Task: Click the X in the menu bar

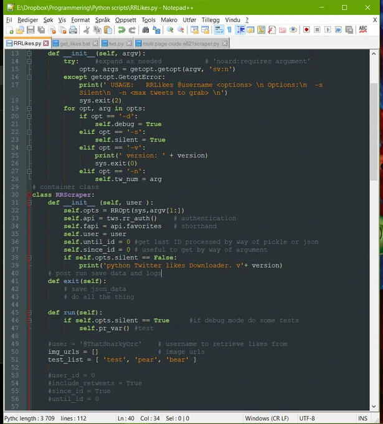Action: (x=375, y=20)
